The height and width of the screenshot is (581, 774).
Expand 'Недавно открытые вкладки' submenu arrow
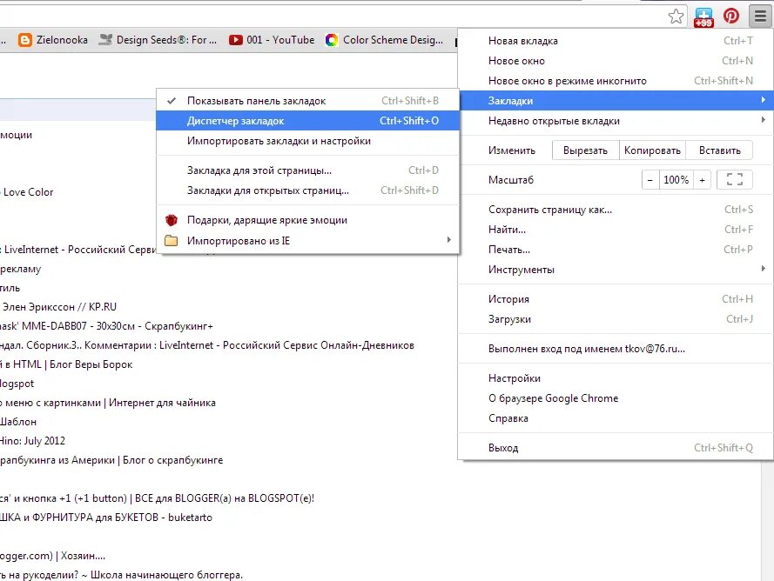click(x=764, y=120)
